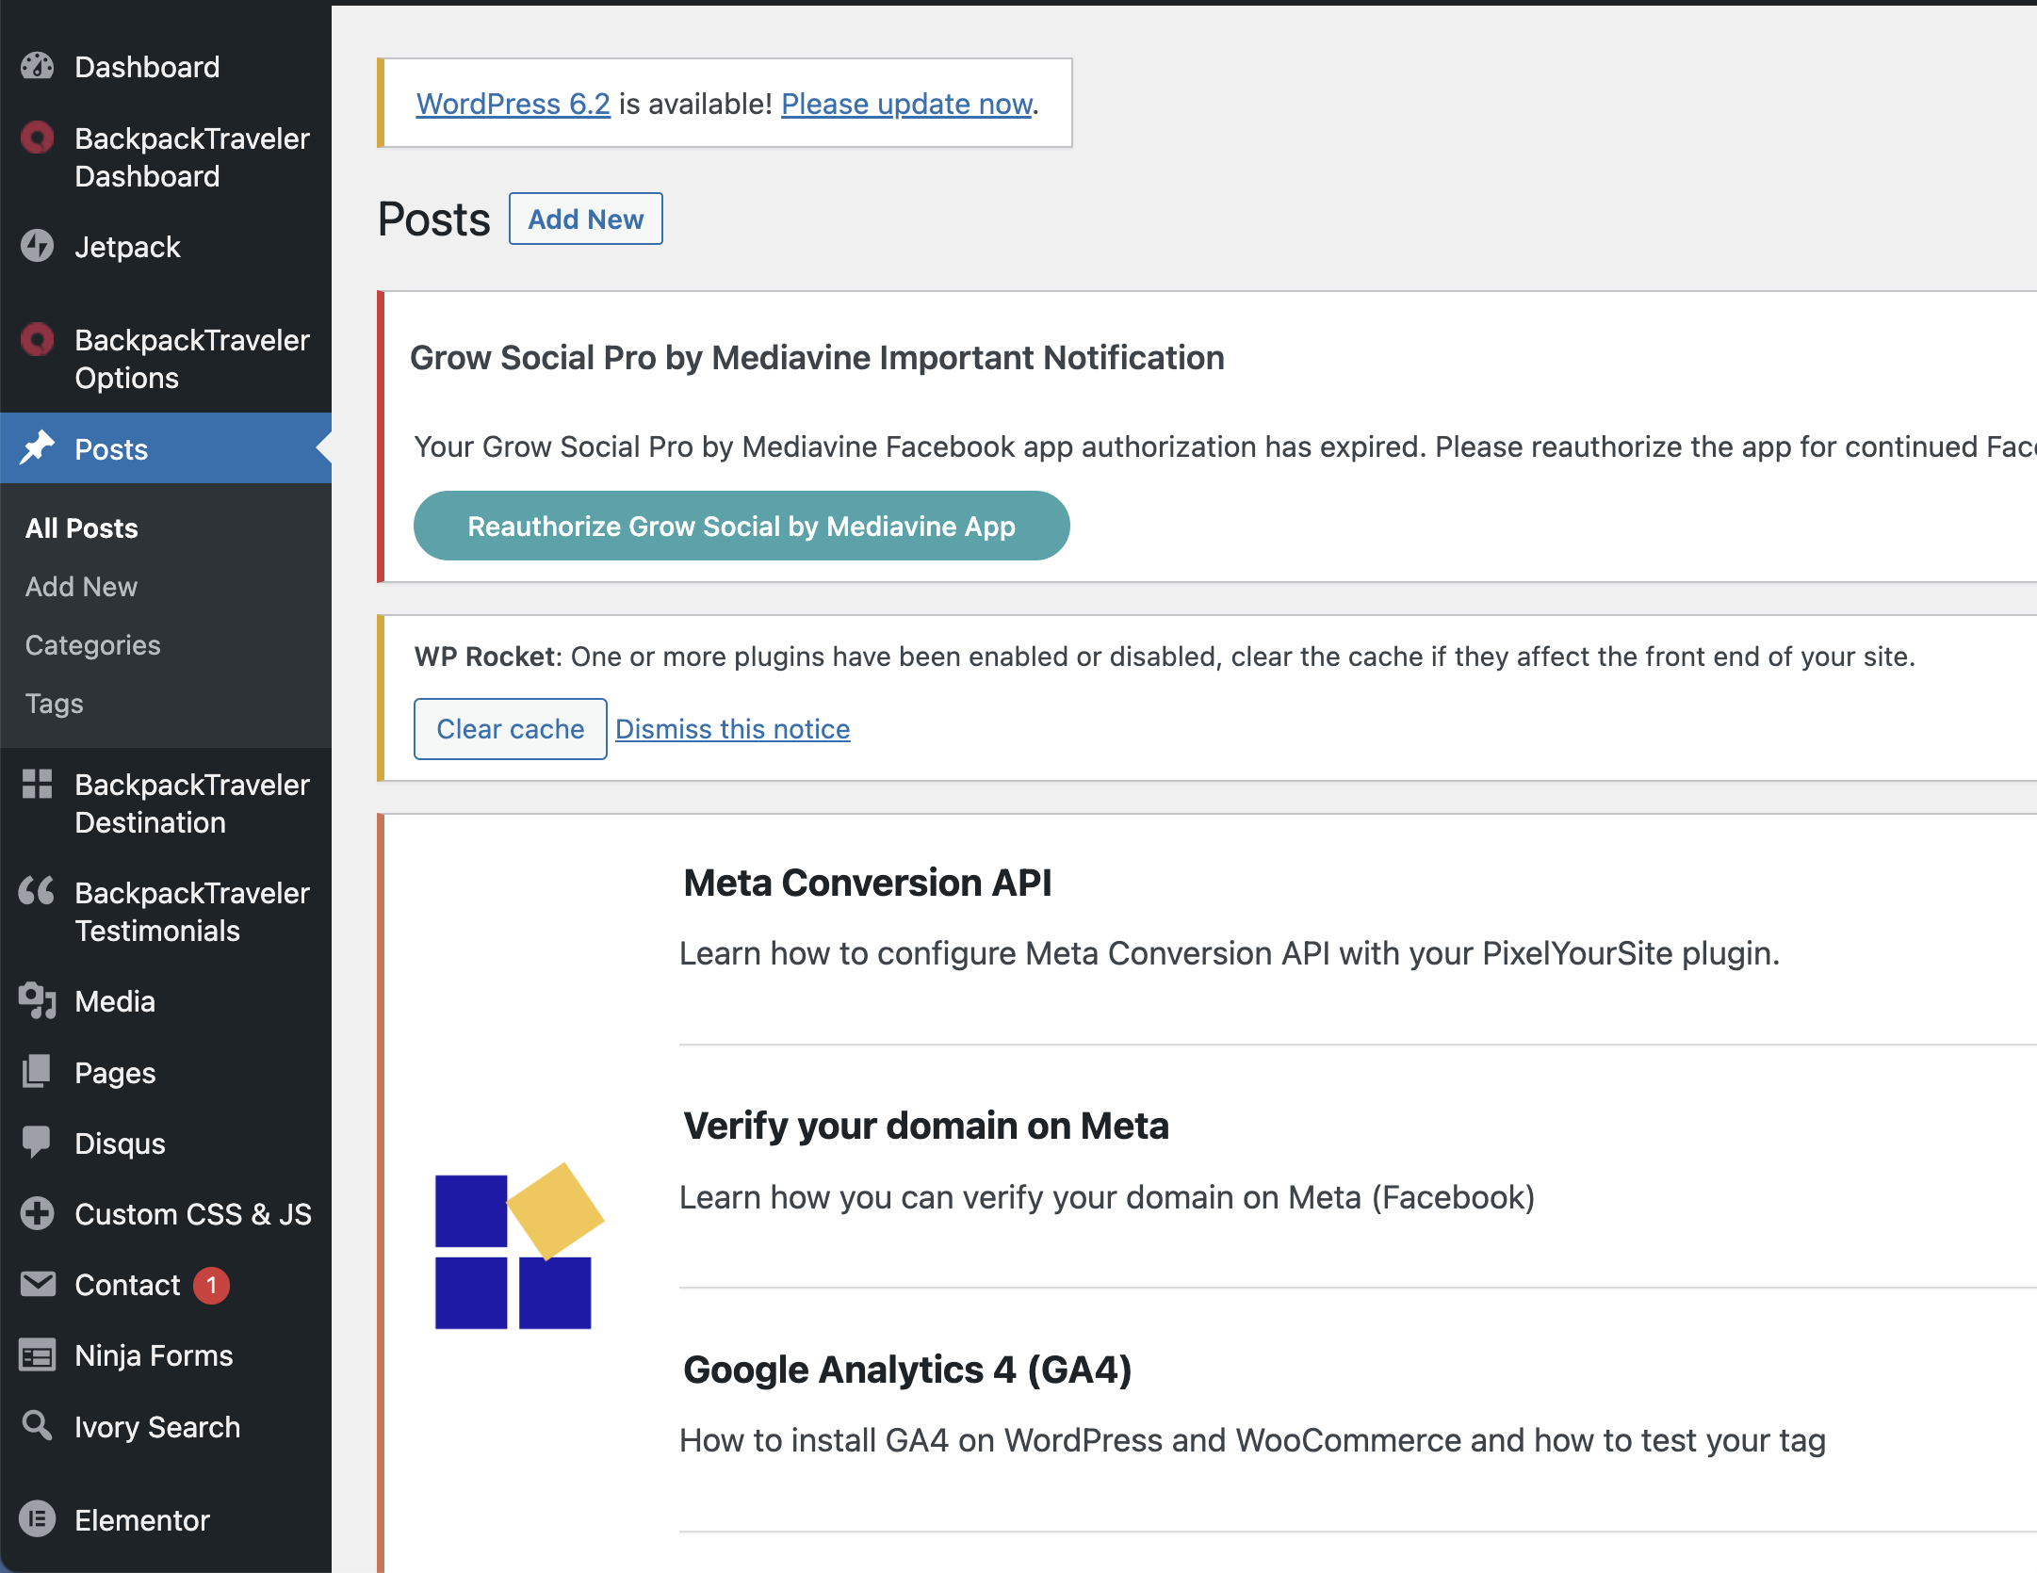This screenshot has height=1573, width=2037.
Task: Click the PixelYourSite blue squares logo
Action: 519,1245
